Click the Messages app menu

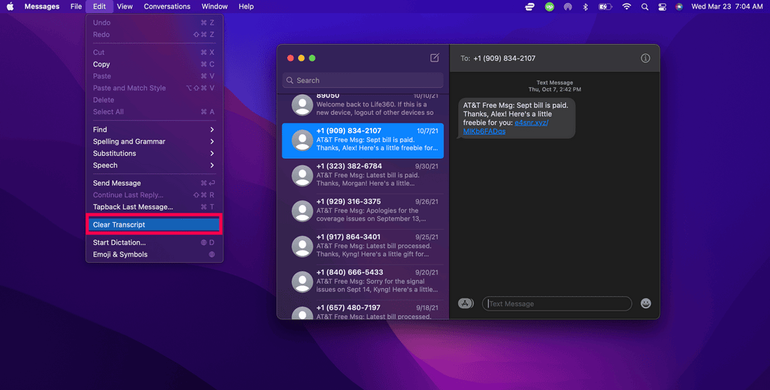[42, 6]
